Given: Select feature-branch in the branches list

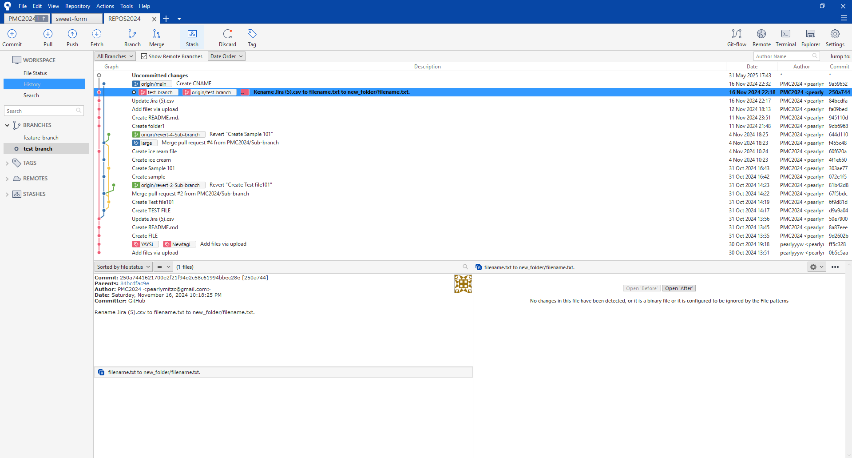Looking at the screenshot, I should pyautogui.click(x=41, y=138).
